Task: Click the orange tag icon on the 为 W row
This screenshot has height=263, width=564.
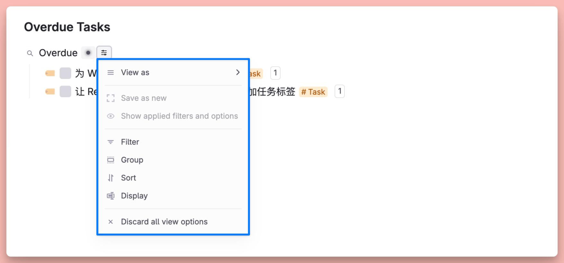Action: (50, 73)
